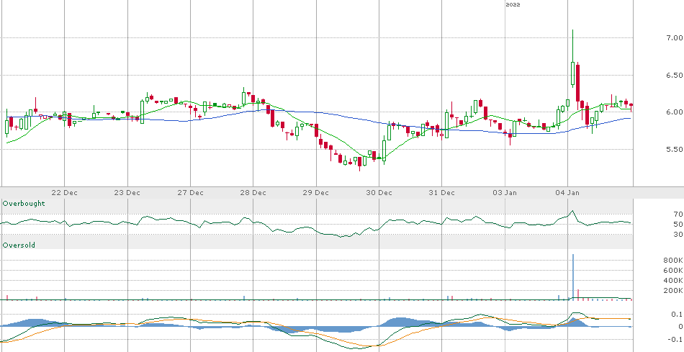This screenshot has width=684, height=352.
Task: Click the 200K volume axis value
Action: pyautogui.click(x=672, y=291)
